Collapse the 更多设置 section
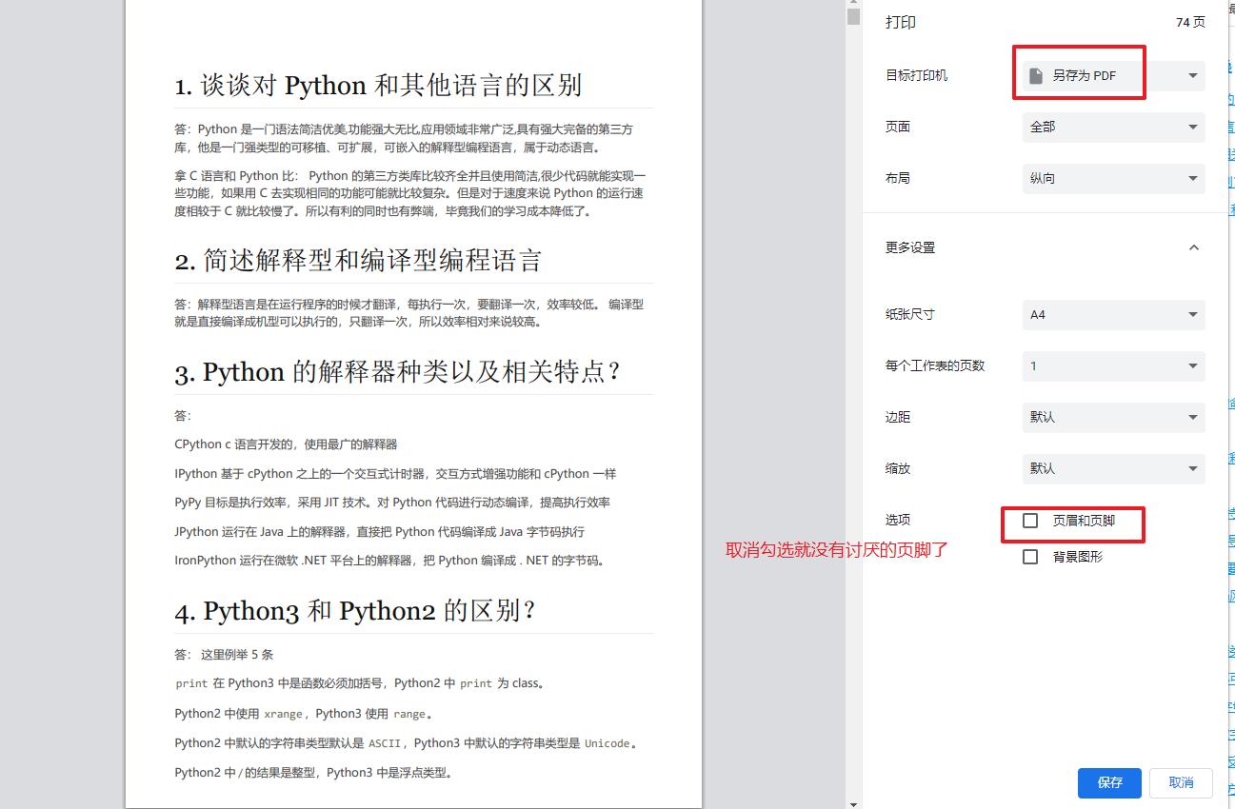1235x809 pixels. pos(1193,247)
